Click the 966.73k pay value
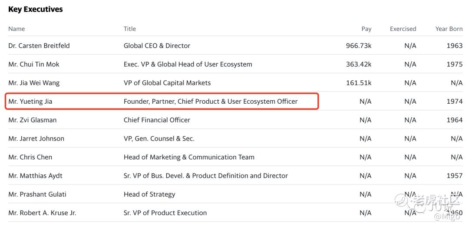The height and width of the screenshot is (227, 469). (x=358, y=46)
